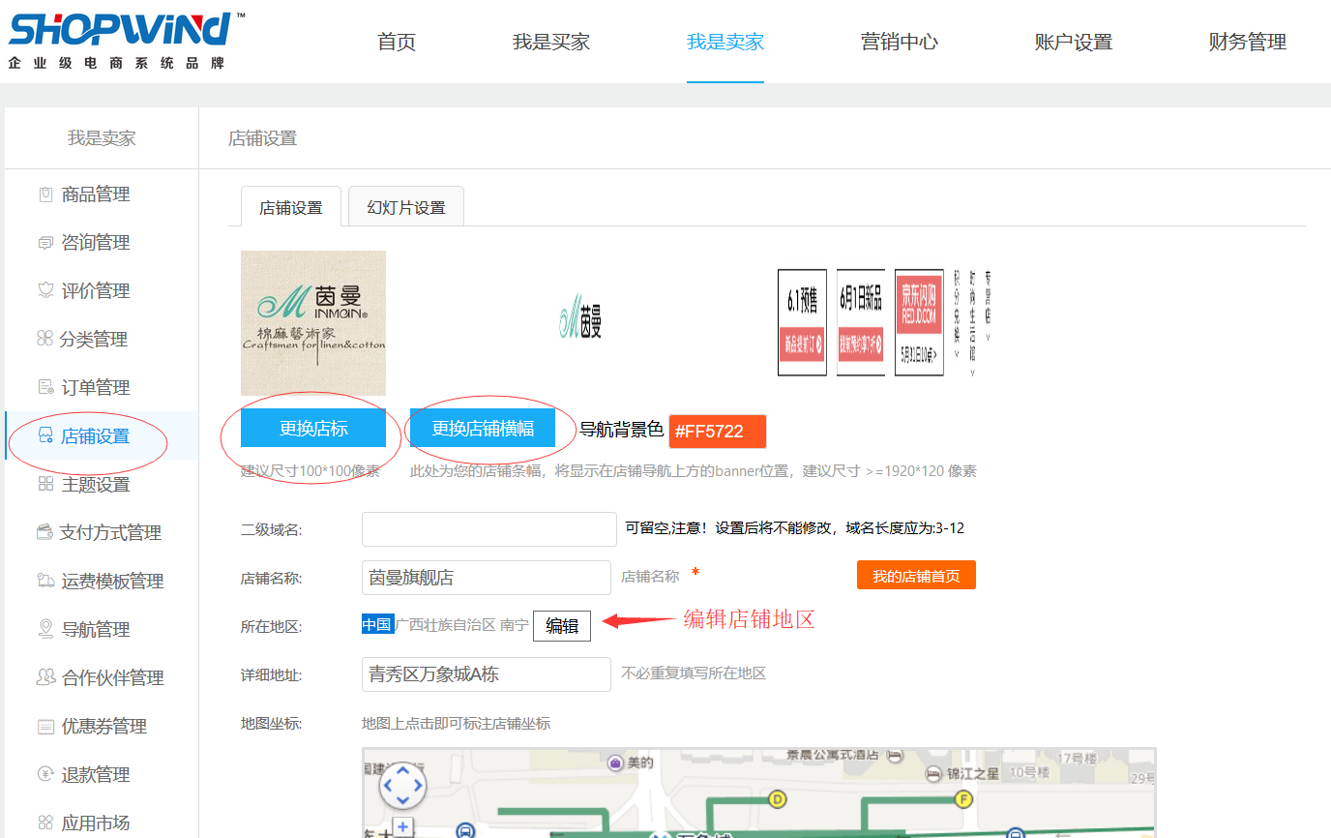Open 支付方式管理 via wallet icon
Image resolution: width=1331 pixels, height=838 pixels.
44,532
